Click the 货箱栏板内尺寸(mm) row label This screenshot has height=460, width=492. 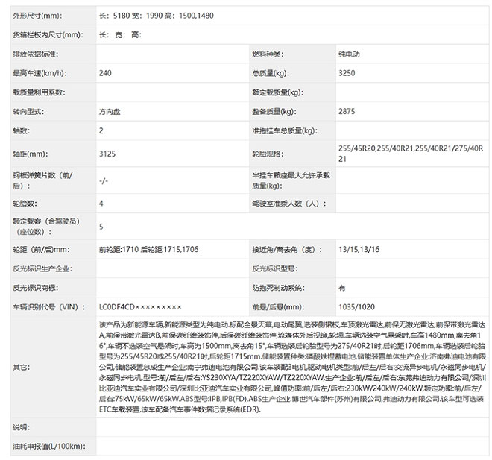[46, 35]
